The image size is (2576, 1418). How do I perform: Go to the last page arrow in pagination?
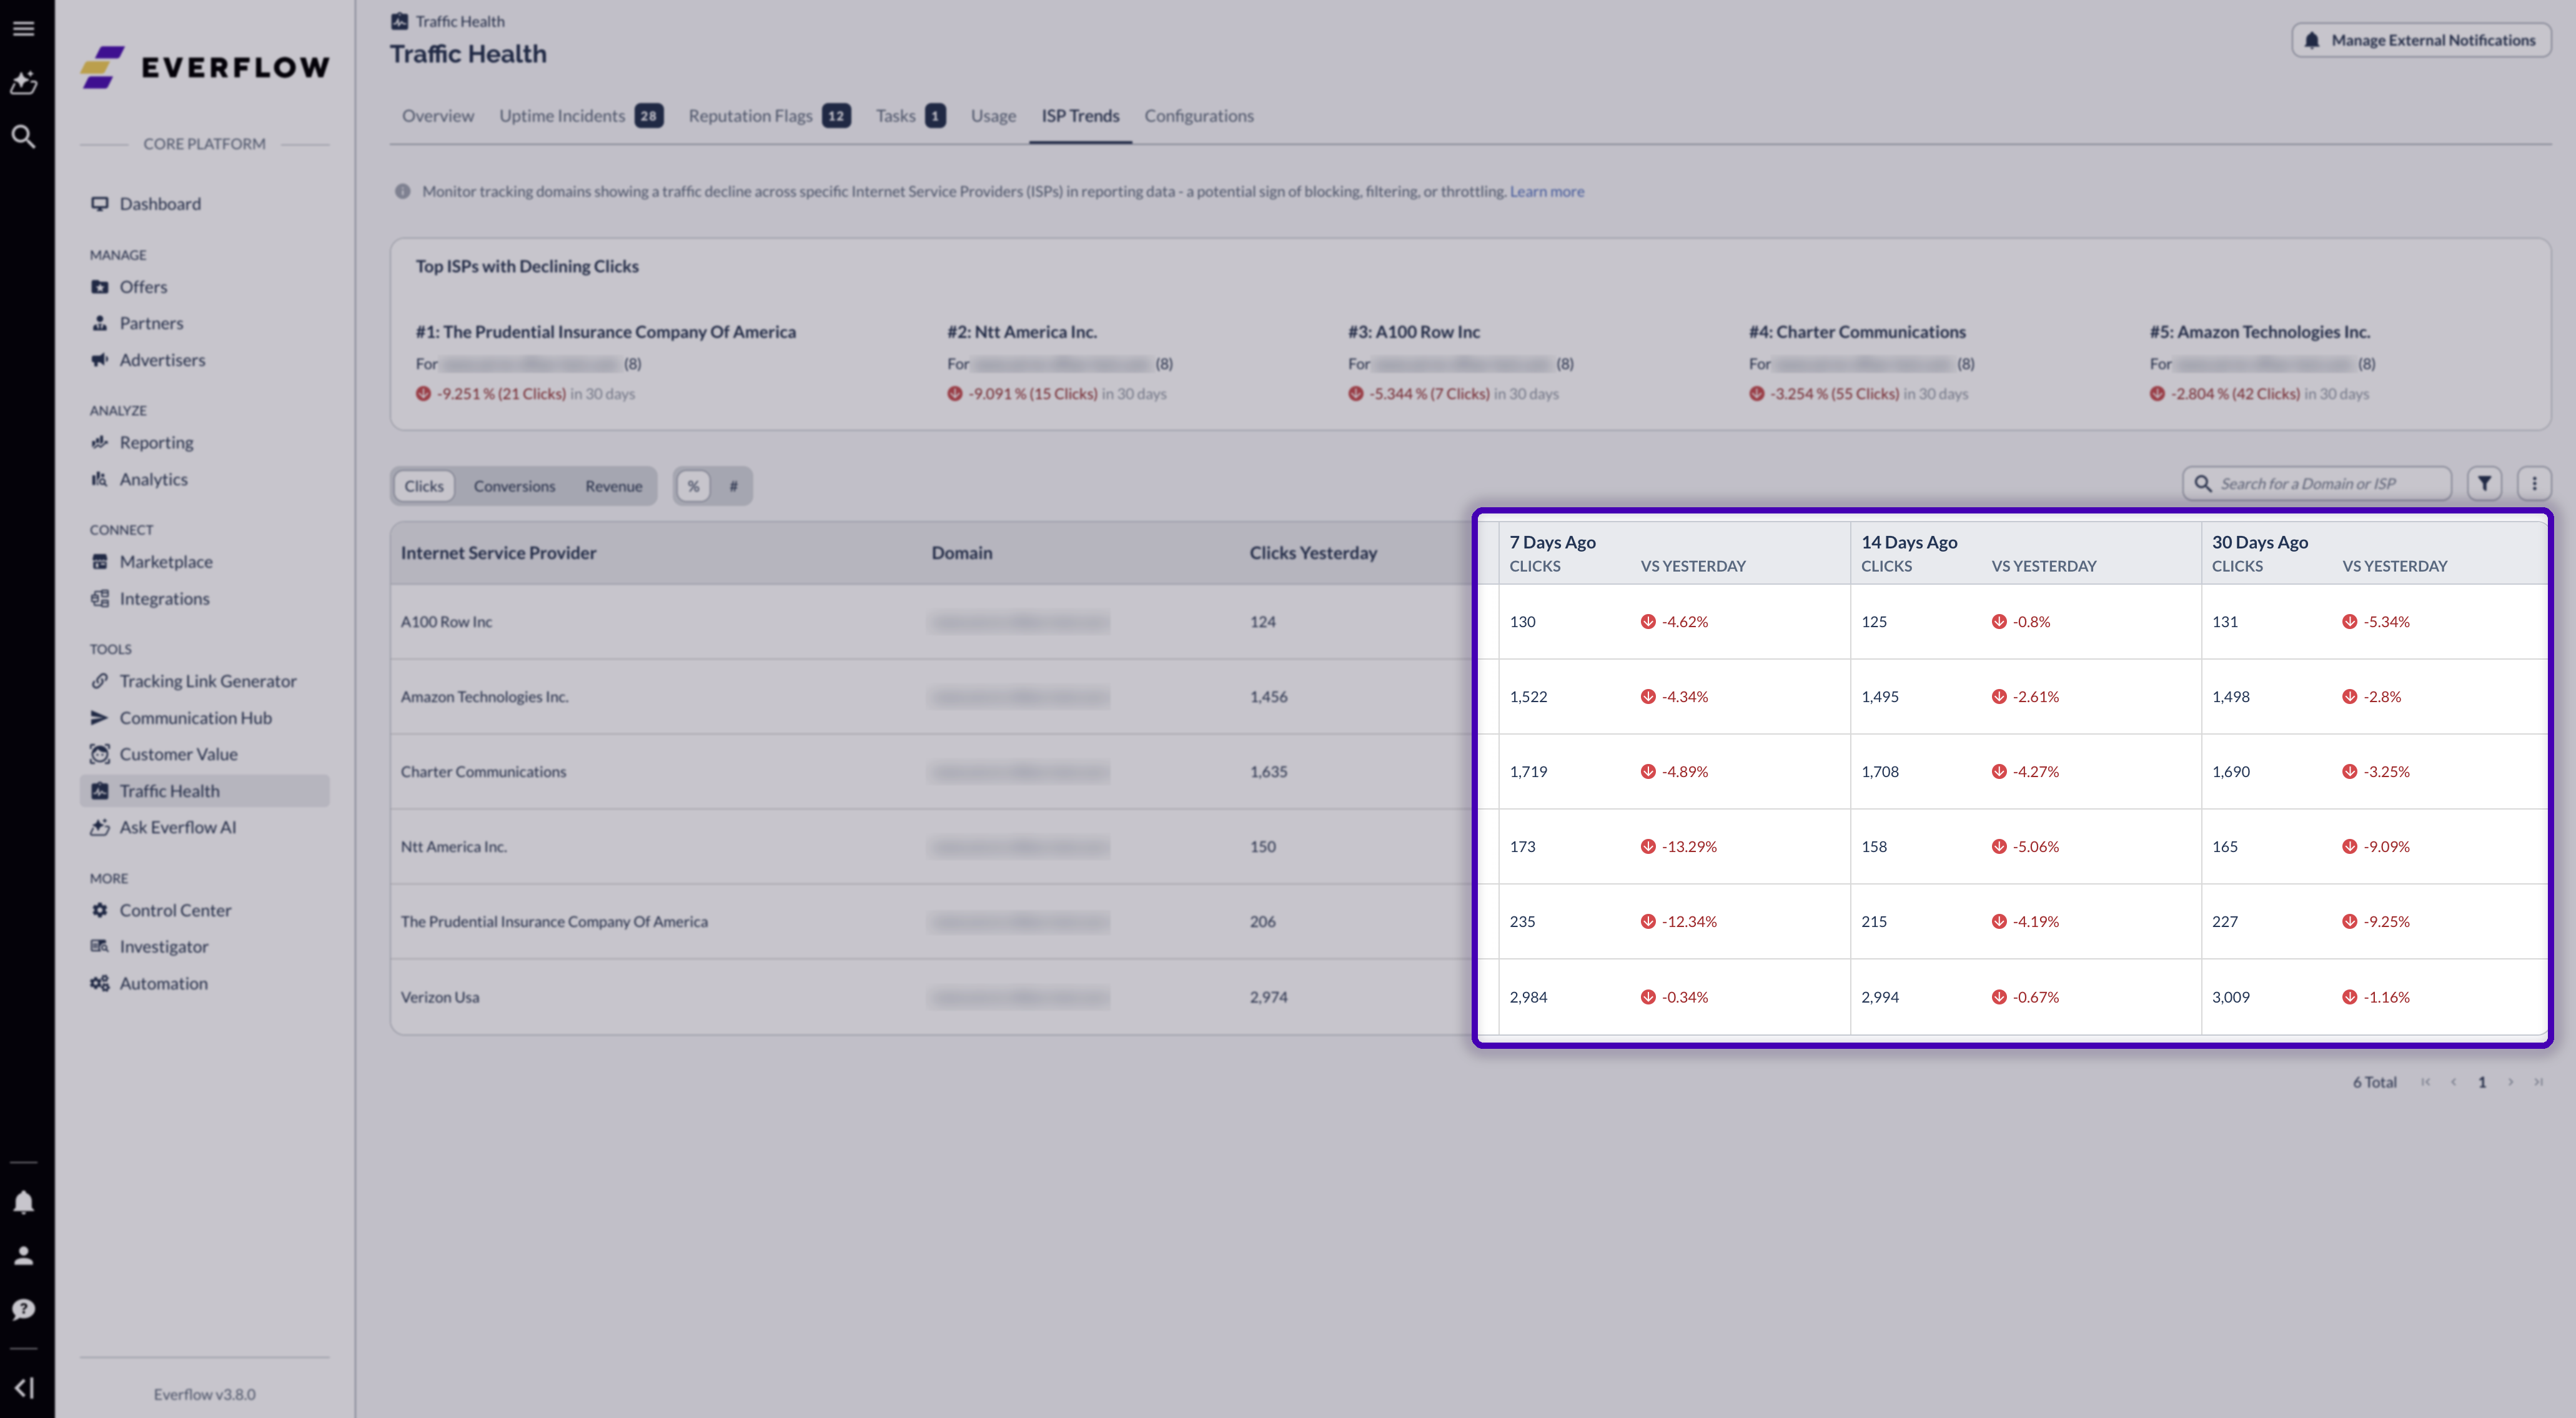coord(2538,1082)
